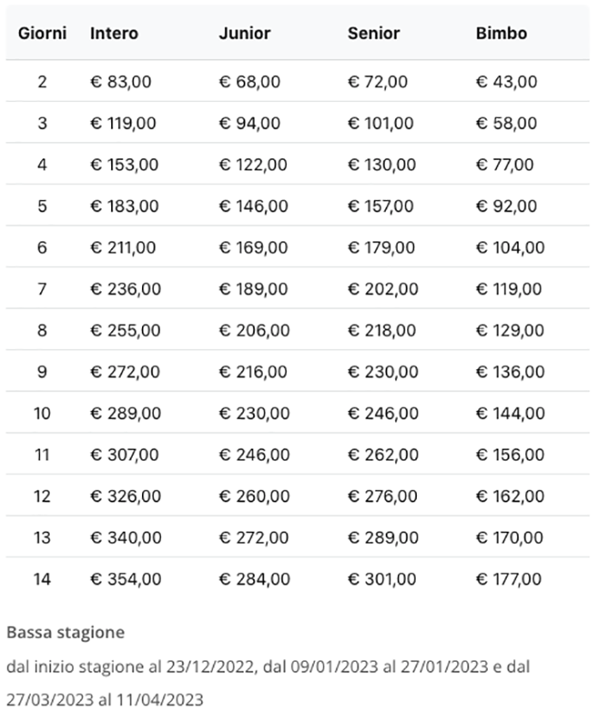Select the Intero price € 211,00
599x721 pixels.
coord(123,247)
